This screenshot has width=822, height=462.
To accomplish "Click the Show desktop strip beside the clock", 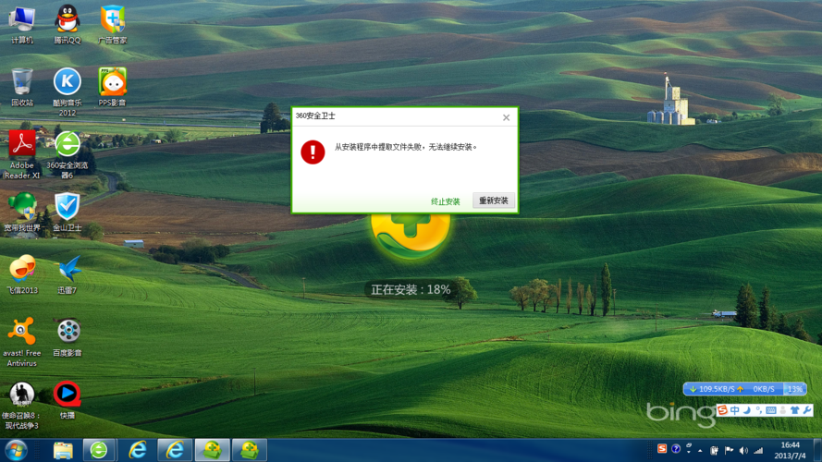I will 817,450.
